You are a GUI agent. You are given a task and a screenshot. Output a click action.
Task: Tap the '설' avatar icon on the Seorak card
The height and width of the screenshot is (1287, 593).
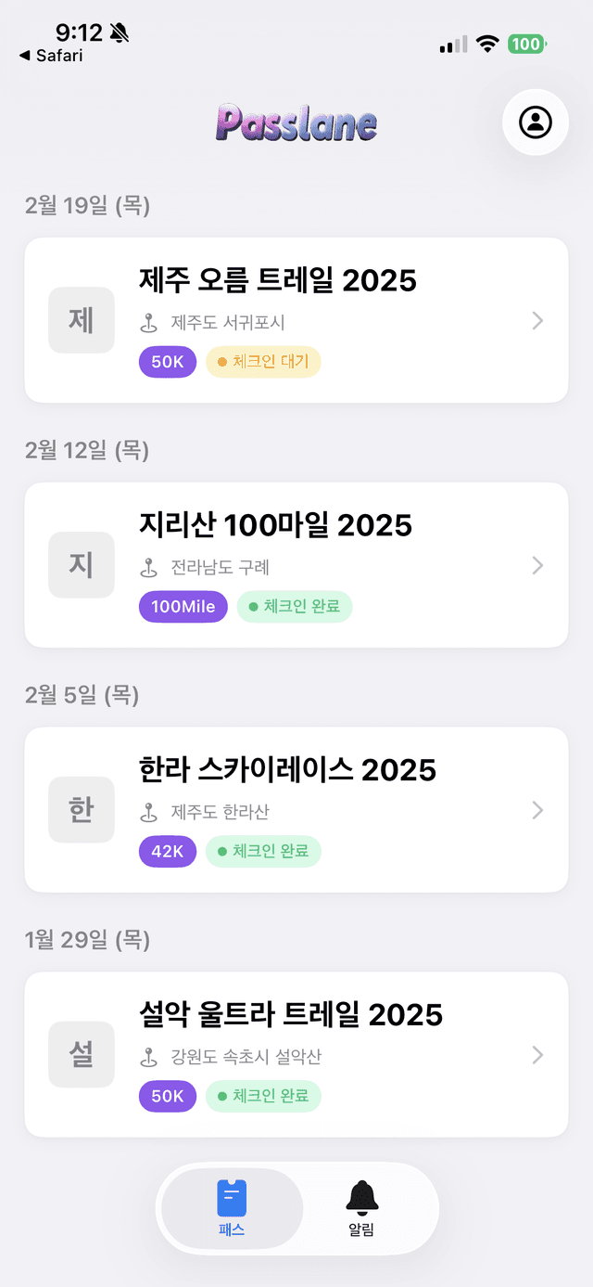pyautogui.click(x=82, y=1055)
